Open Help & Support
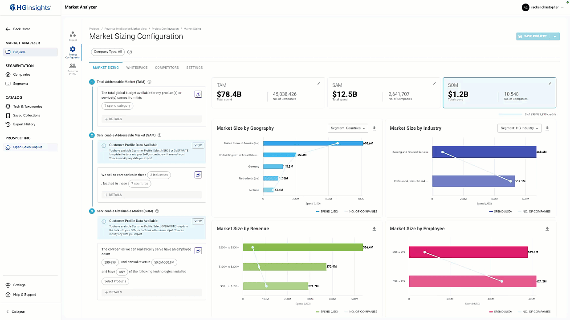This screenshot has height=320, width=570. coord(21,295)
